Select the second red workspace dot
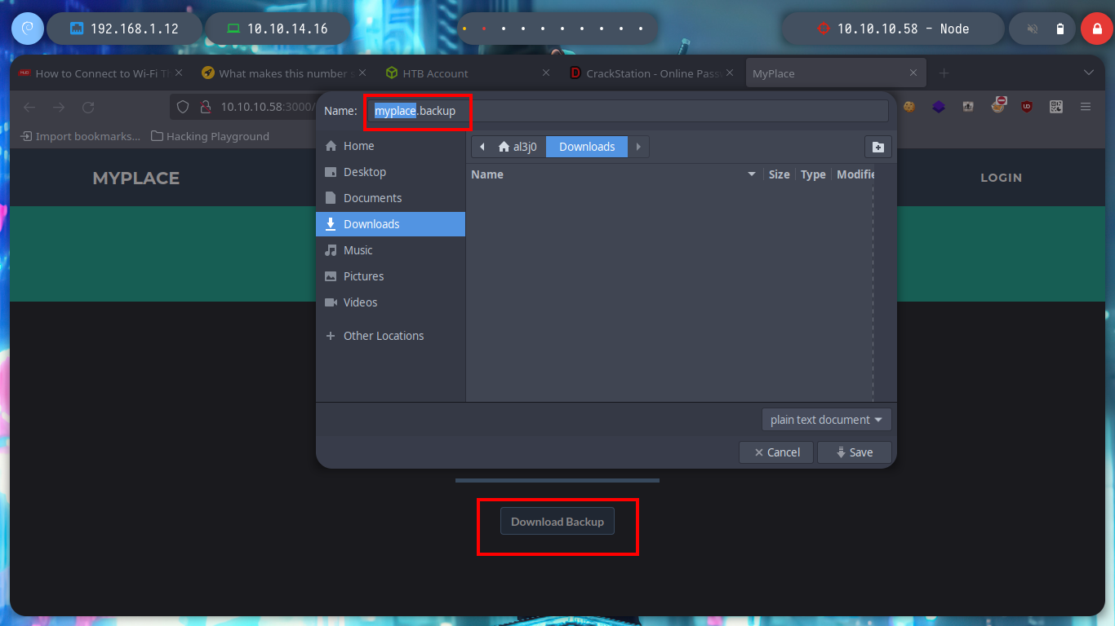 484,29
